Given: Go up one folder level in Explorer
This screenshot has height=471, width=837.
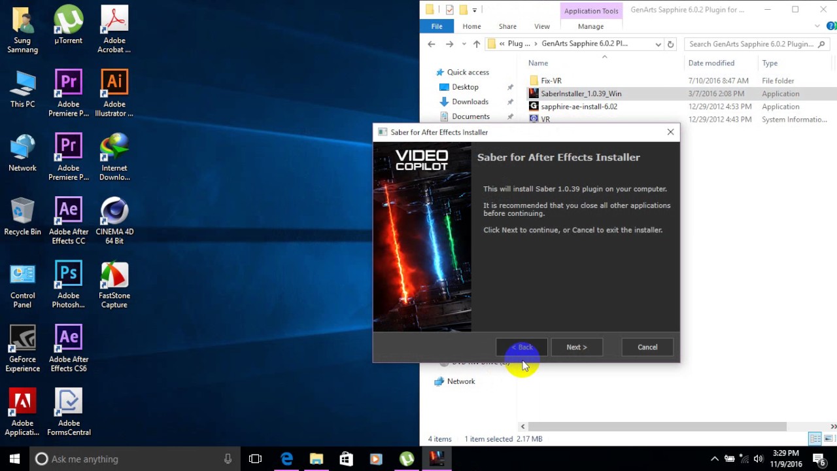Looking at the screenshot, I should 476,44.
